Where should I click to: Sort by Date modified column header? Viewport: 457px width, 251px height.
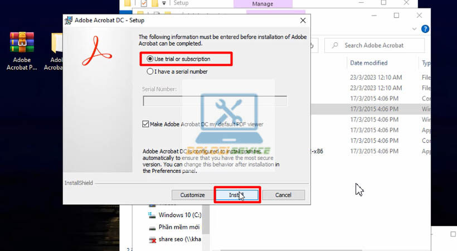point(369,63)
